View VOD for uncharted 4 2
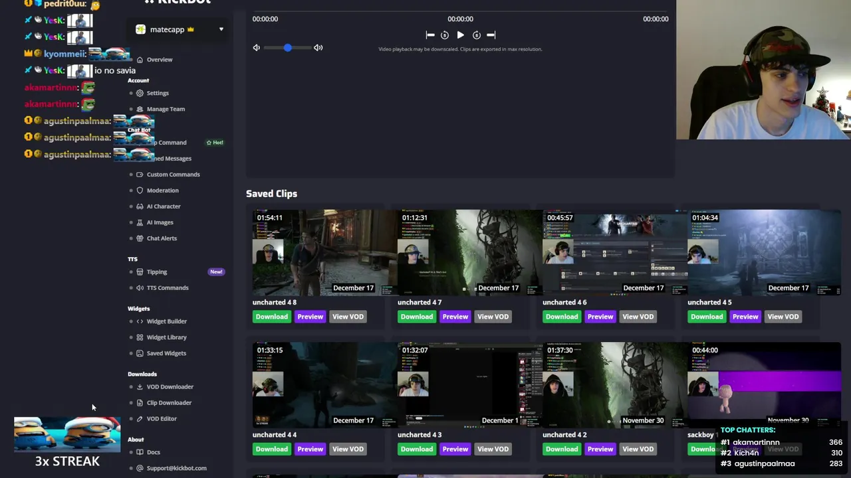 tap(638, 449)
